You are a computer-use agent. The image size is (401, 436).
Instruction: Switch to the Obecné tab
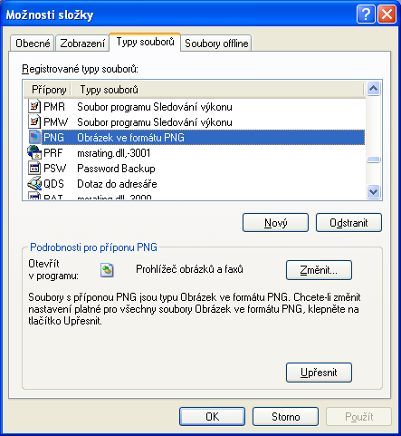point(33,44)
